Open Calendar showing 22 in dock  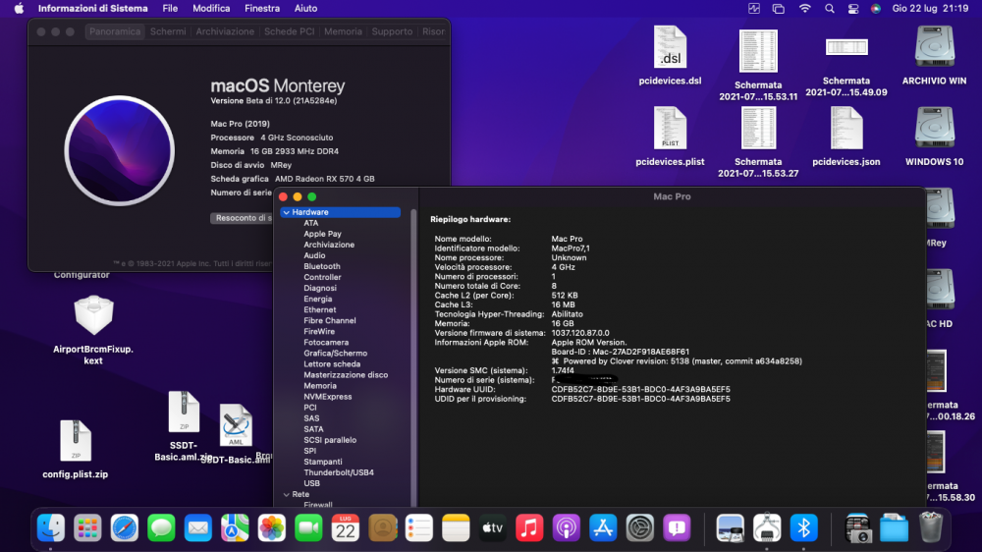click(345, 528)
